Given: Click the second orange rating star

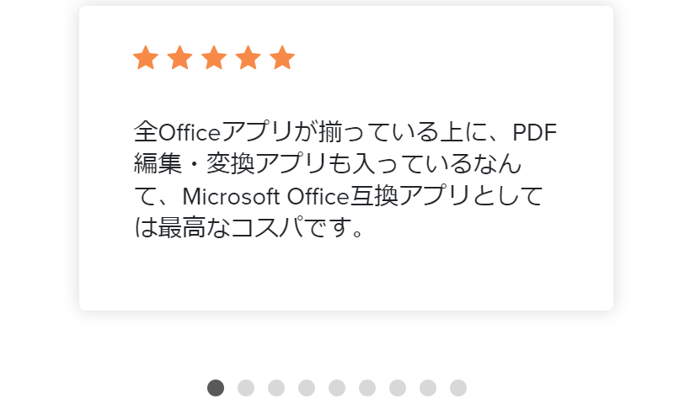Looking at the screenshot, I should [179, 58].
